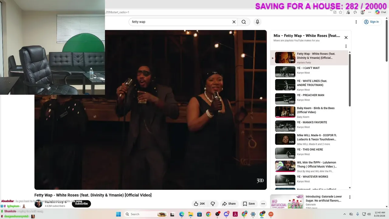Click Introducing: Gatorade Lower Sugar title
This screenshot has width=389, height=219.
click(324, 199)
